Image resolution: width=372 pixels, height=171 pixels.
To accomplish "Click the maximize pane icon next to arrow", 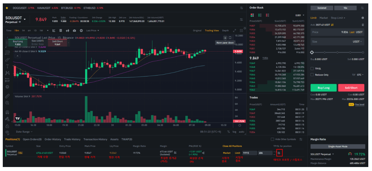I will click(x=230, y=37).
